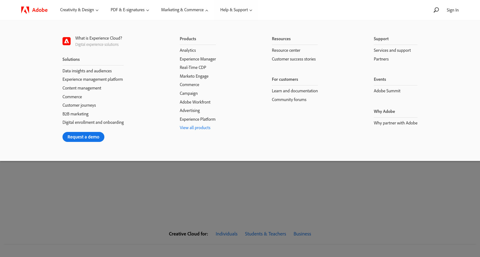Click the Solutions heading
Screen dimensions: 480x257
point(71,59)
